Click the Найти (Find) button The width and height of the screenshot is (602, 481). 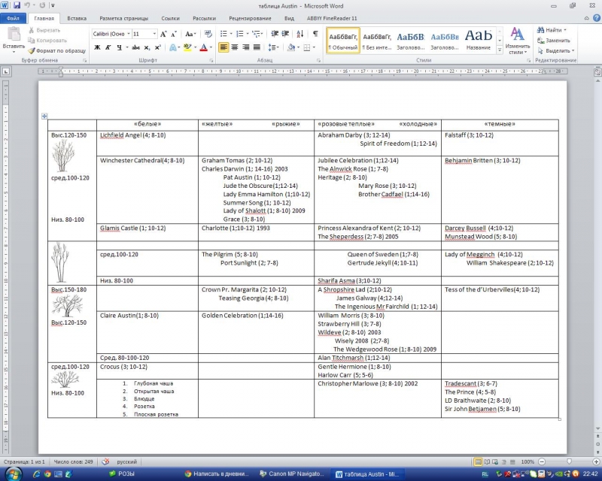553,30
